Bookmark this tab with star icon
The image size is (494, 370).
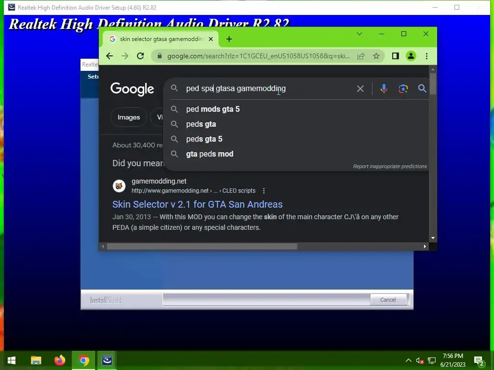[x=376, y=56]
